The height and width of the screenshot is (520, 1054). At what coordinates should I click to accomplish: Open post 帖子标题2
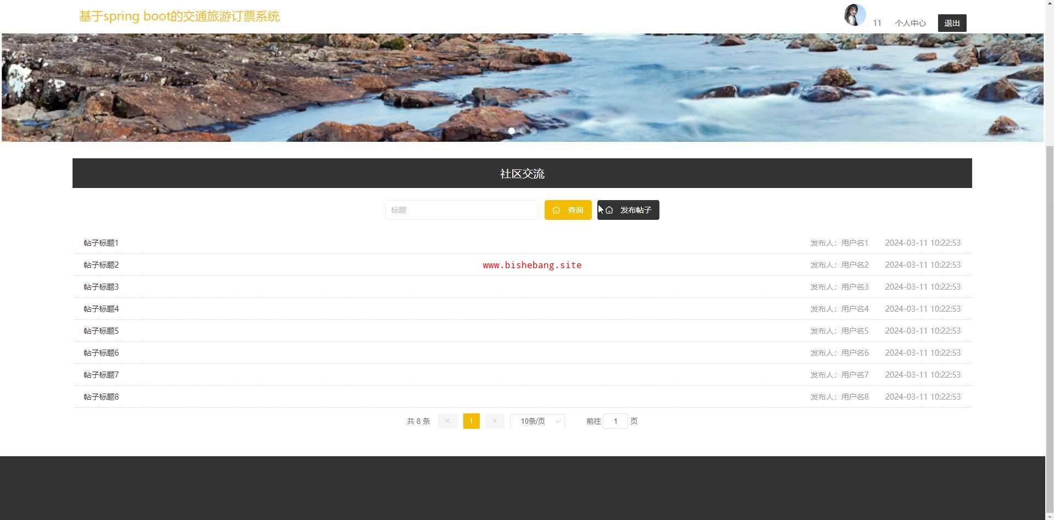pos(101,265)
